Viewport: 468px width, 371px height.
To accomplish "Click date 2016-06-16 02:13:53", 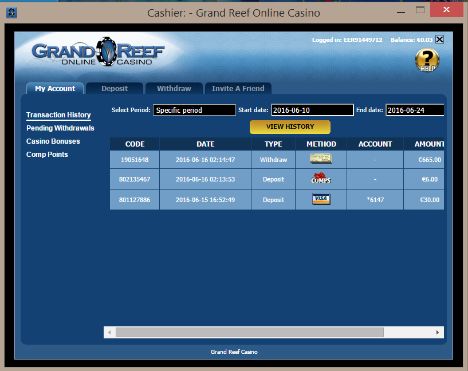I will tap(205, 179).
